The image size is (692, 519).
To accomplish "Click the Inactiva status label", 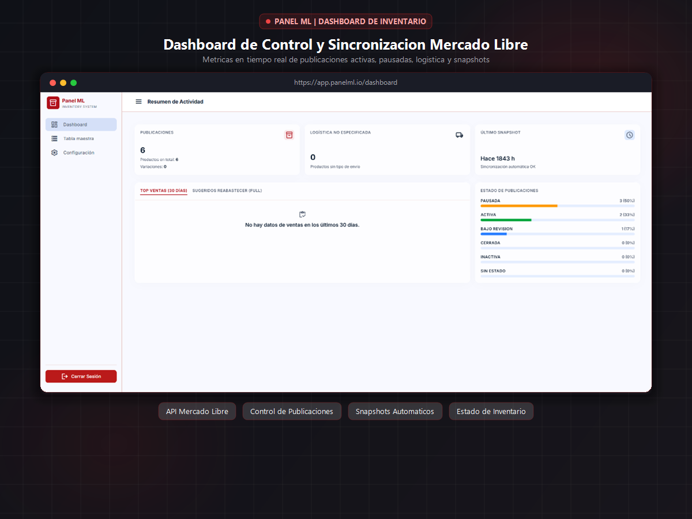I will point(490,257).
